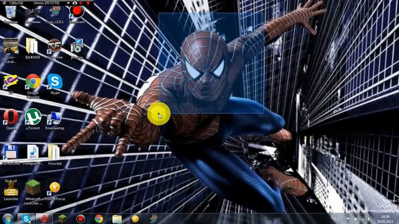Open Minecraft character icon in taskbar

(x=153, y=218)
